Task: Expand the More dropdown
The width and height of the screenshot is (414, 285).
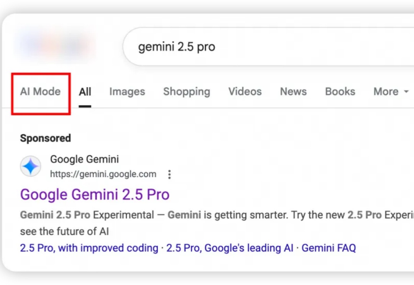Action: (391, 92)
